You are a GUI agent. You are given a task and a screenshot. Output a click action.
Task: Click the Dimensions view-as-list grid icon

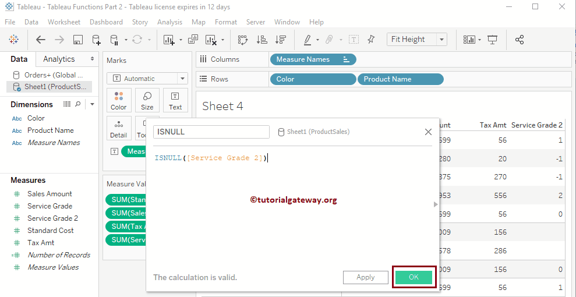67,104
